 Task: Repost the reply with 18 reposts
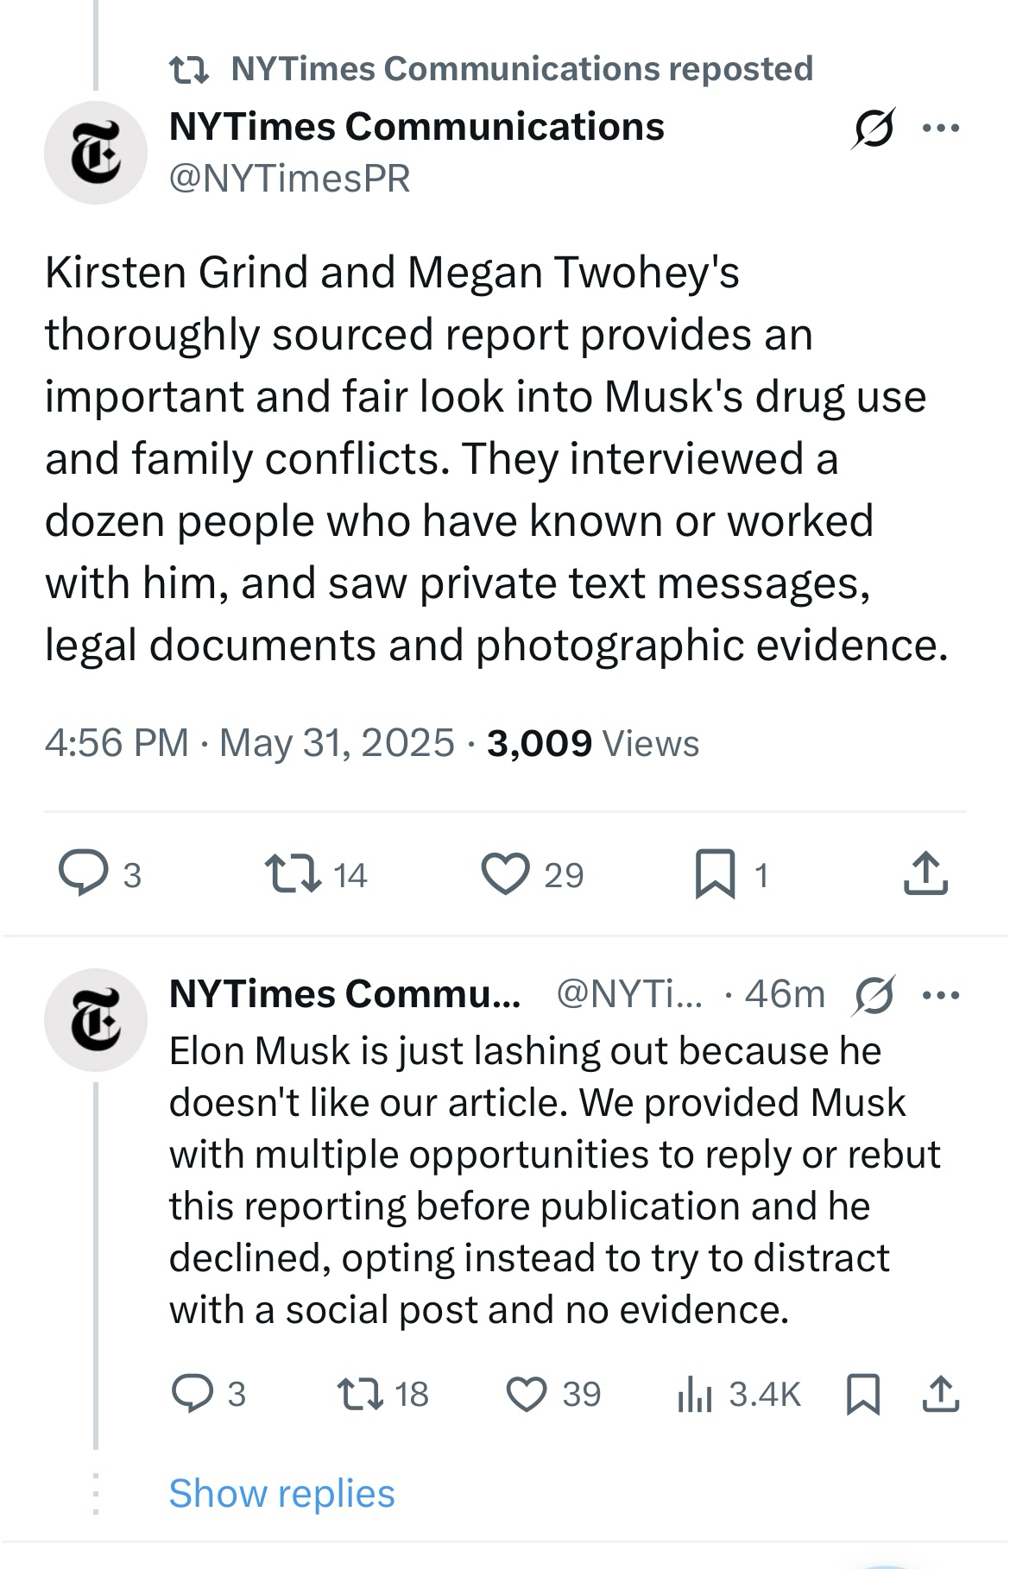(x=360, y=1393)
